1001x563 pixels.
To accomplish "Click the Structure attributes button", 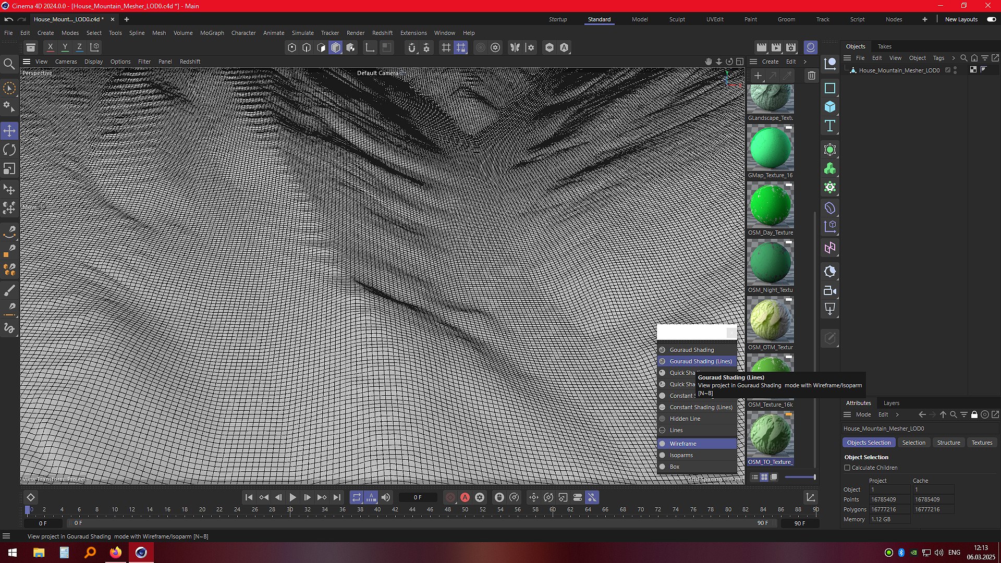I will [x=948, y=443].
